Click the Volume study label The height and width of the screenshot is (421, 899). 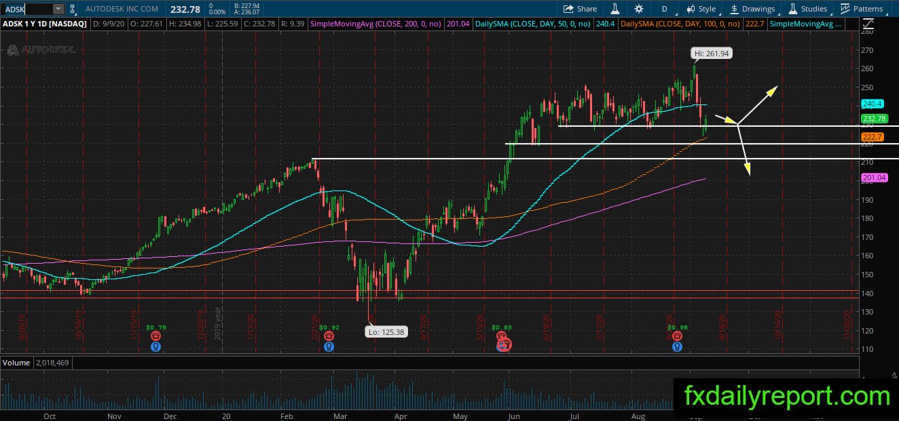pos(16,363)
